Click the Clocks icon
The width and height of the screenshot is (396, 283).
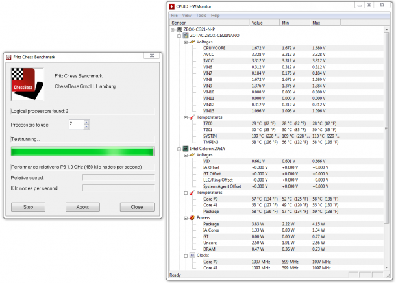tap(192, 256)
